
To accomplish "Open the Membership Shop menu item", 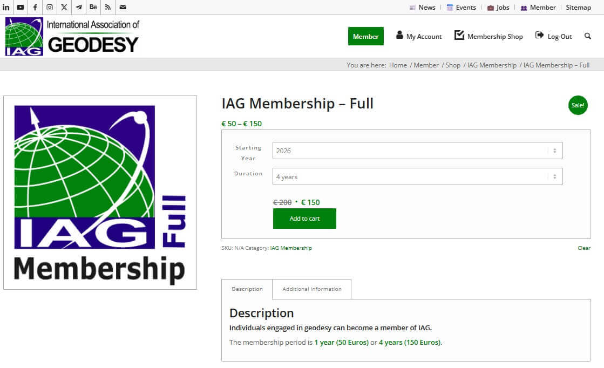I will coord(488,36).
